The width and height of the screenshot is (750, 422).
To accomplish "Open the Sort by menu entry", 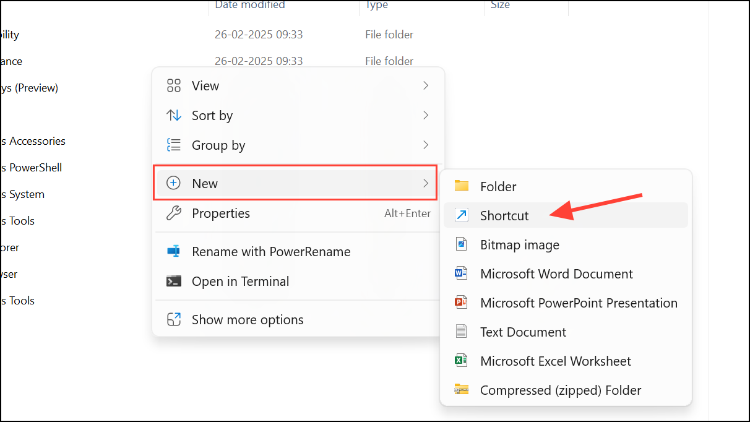I will coord(298,116).
